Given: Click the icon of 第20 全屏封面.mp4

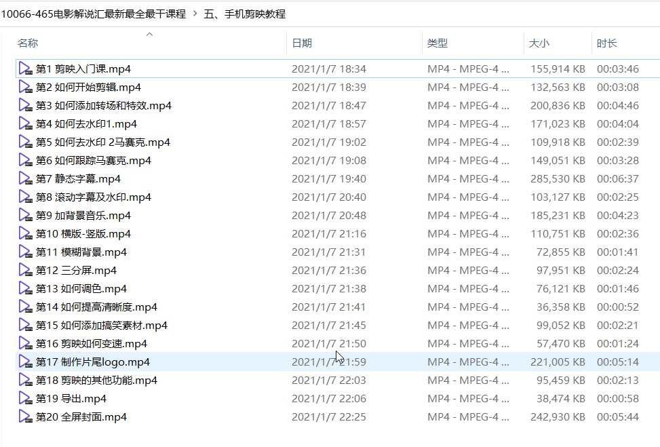Looking at the screenshot, I should coord(25,416).
